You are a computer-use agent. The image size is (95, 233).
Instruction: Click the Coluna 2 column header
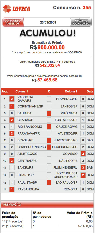point(71,91)
